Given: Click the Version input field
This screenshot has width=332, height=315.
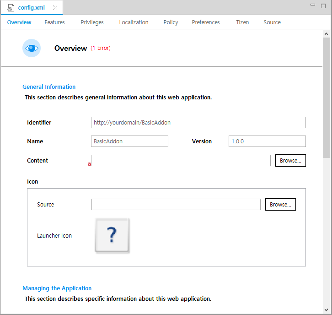Looking at the screenshot, I should click(267, 141).
